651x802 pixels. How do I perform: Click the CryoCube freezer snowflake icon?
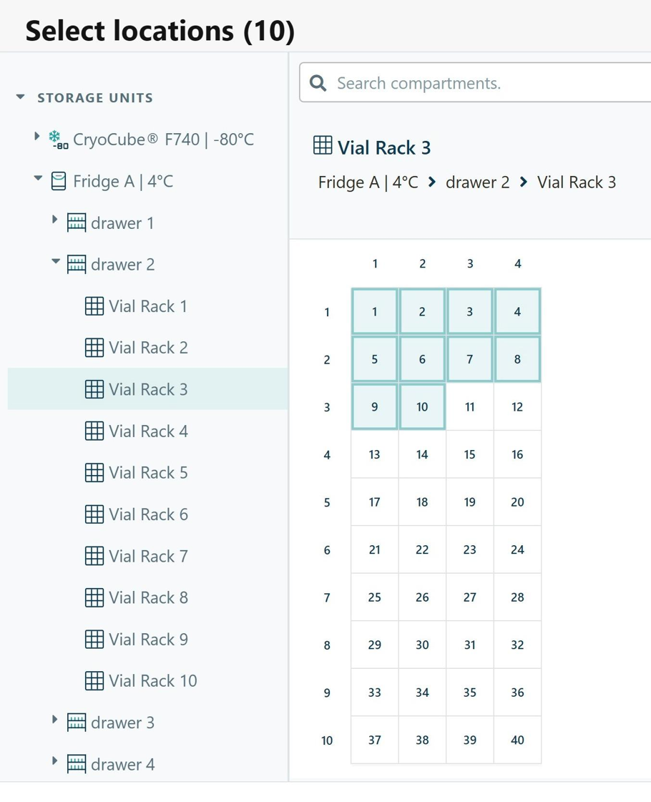click(58, 140)
